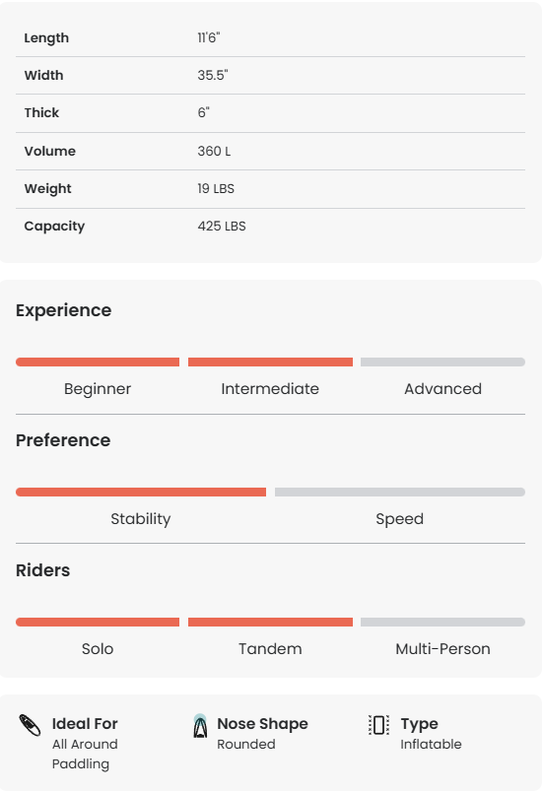This screenshot has height=792, width=544.
Task: Select the Solo riders bar
Action: pos(98,622)
